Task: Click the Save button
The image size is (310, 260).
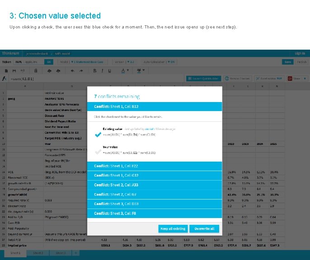Action: [288, 62]
